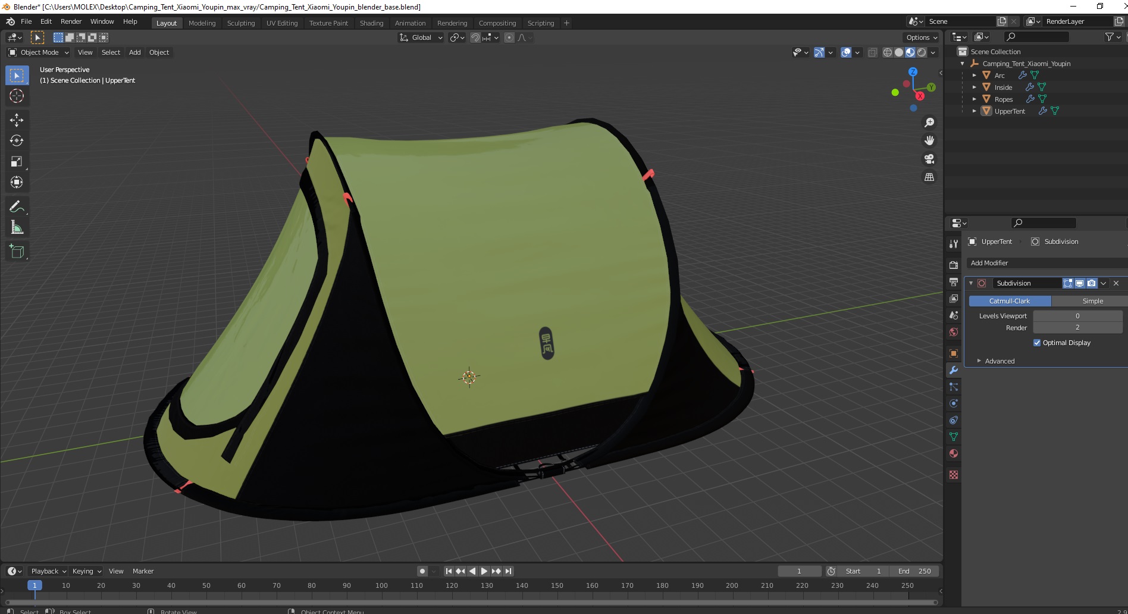Open the viewport Add menu
The width and height of the screenshot is (1128, 614).
click(x=135, y=52)
